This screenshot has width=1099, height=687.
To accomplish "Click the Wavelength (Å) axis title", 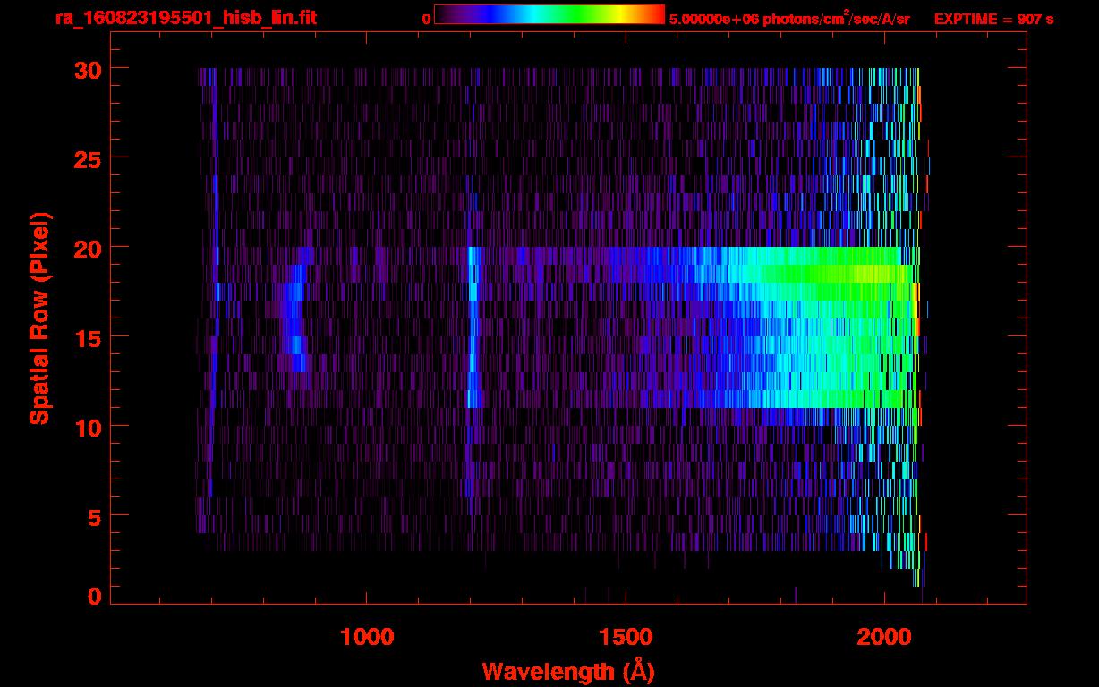I will coord(567,671).
